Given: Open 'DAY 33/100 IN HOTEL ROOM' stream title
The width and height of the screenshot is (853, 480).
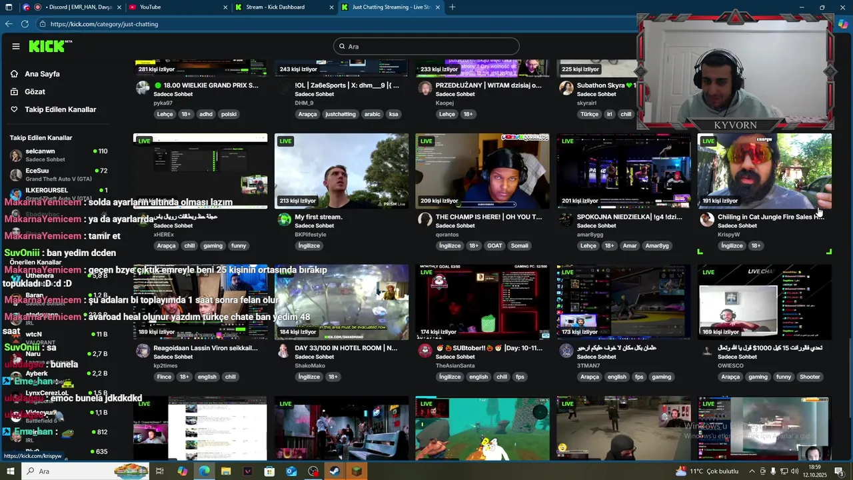Looking at the screenshot, I should (346, 348).
